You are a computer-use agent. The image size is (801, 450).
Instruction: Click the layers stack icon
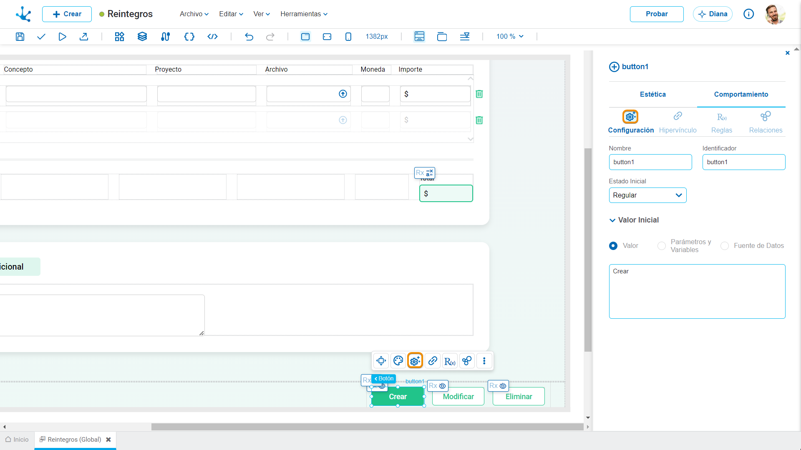tap(142, 37)
